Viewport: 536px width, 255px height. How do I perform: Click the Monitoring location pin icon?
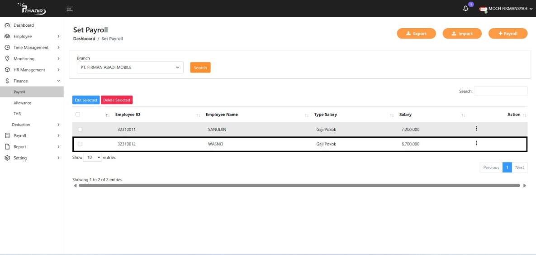coord(7,58)
